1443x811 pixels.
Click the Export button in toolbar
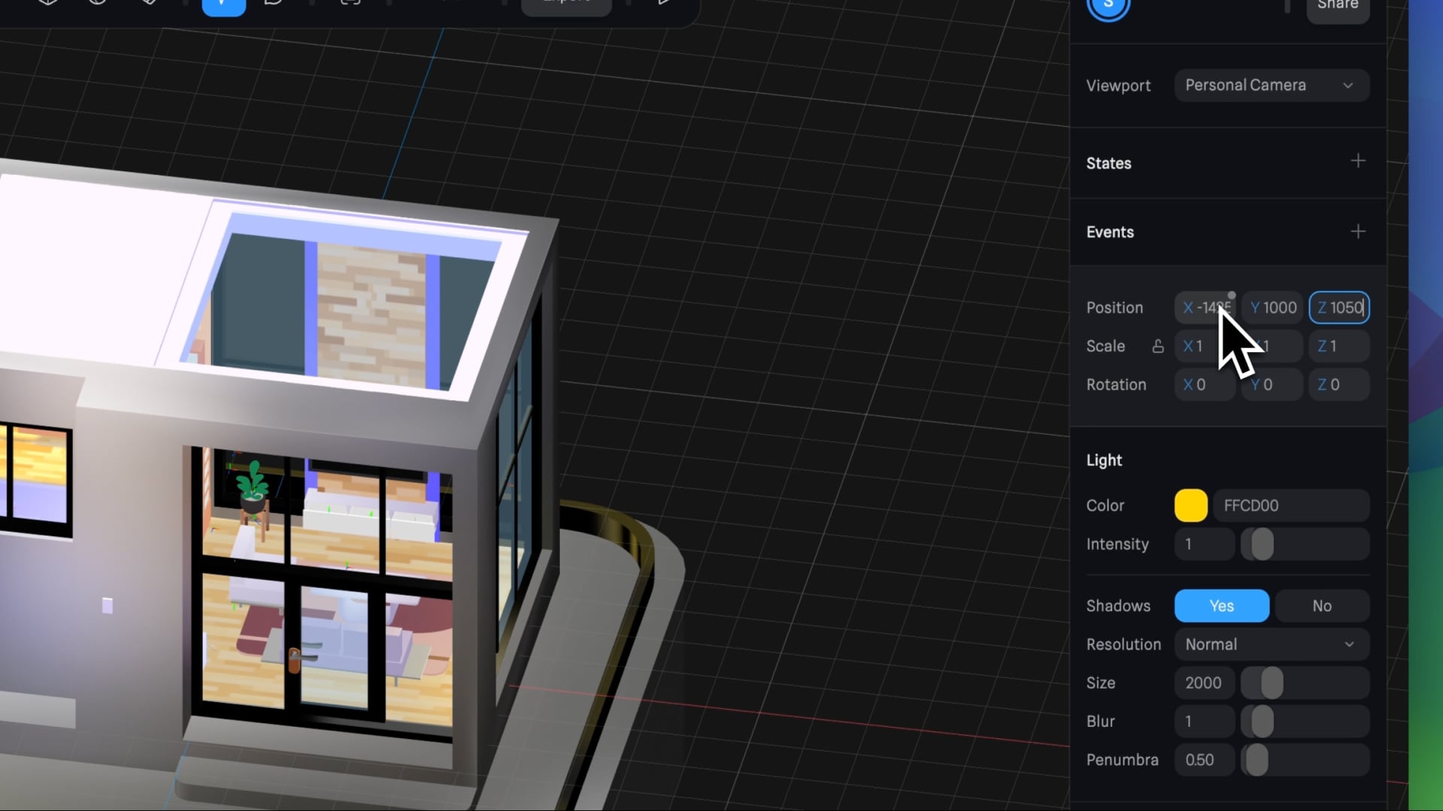click(x=566, y=4)
